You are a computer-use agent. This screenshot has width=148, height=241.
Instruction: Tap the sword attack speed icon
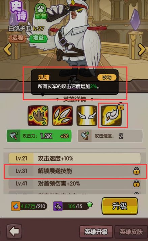tap(85, 136)
